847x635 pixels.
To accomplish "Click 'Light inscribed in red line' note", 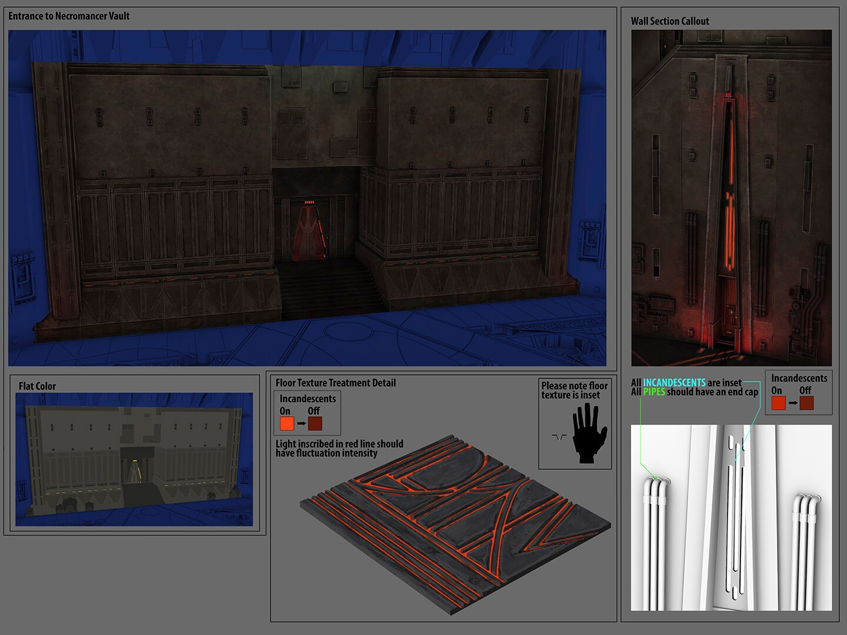I will (x=339, y=448).
